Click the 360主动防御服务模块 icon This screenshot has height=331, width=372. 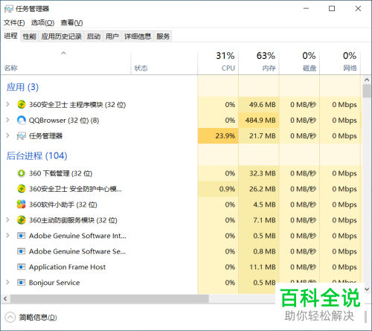pos(22,220)
